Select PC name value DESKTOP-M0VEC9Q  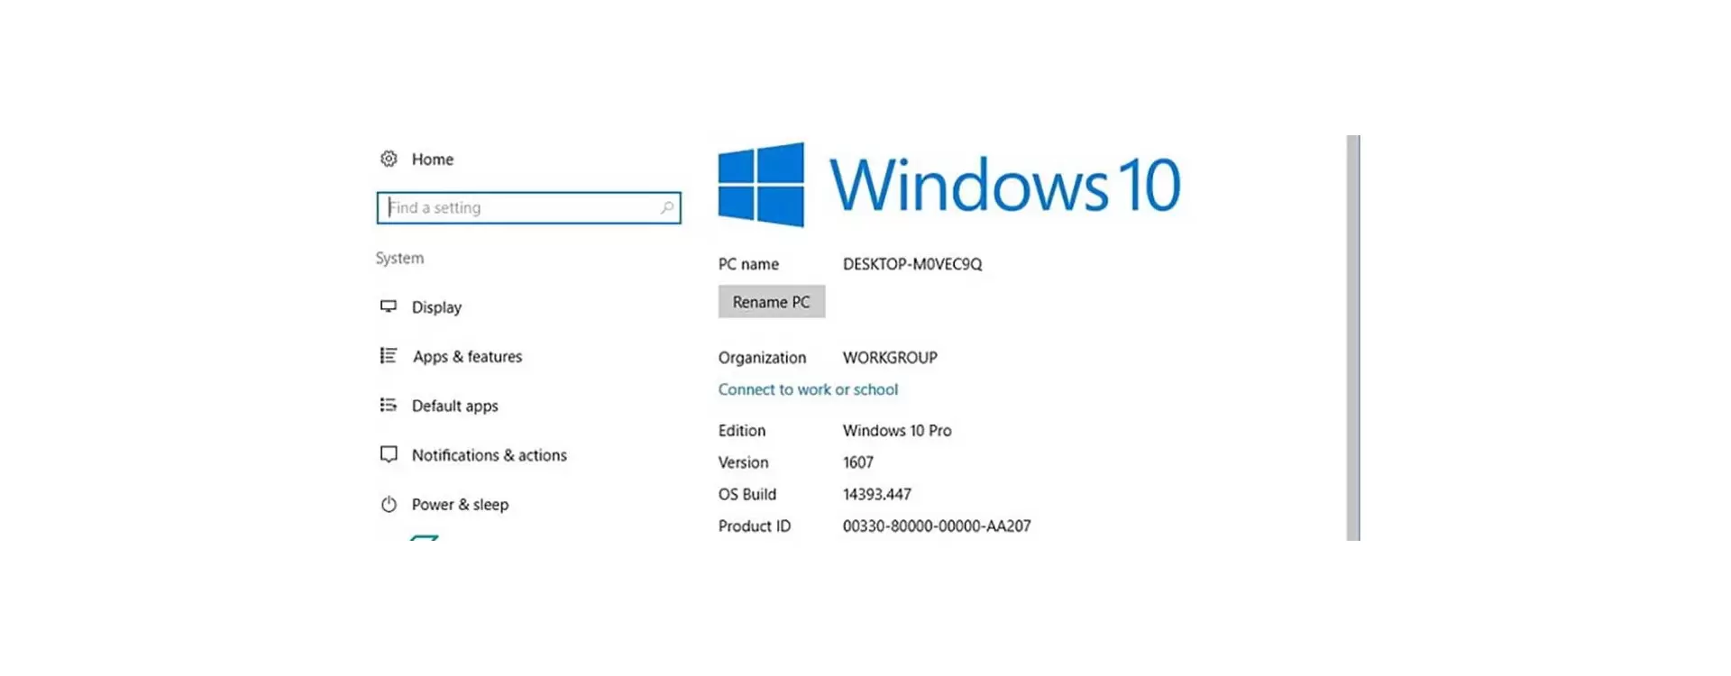click(x=912, y=264)
